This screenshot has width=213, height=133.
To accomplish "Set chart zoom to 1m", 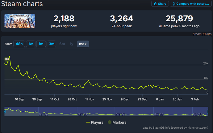I will 41,44.
